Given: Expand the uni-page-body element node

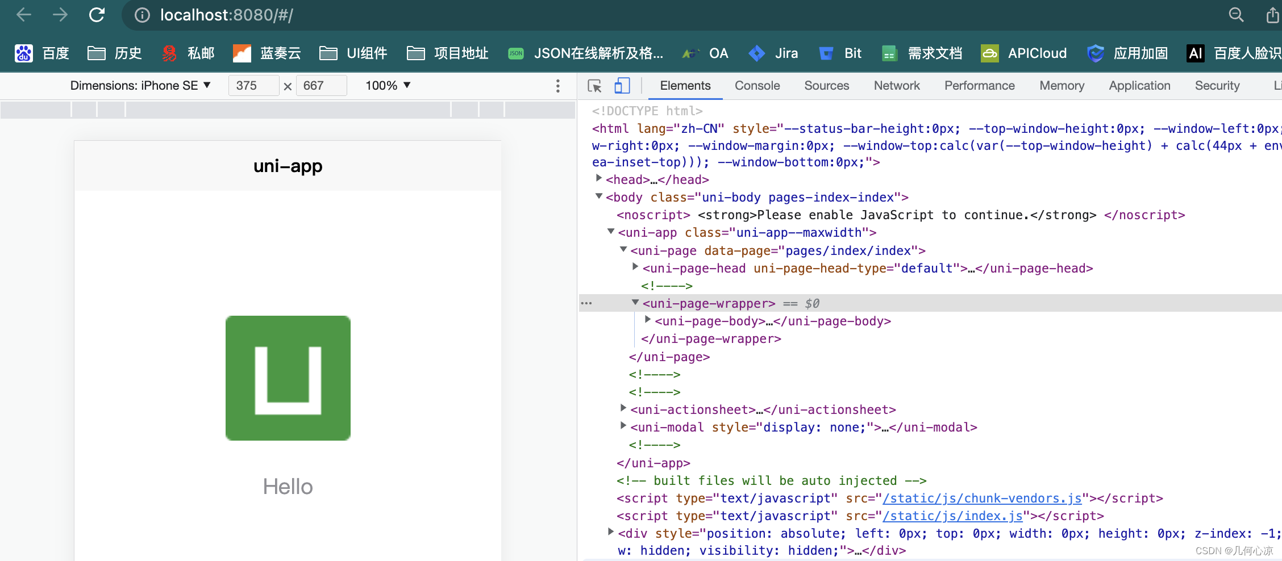Looking at the screenshot, I should pyautogui.click(x=647, y=320).
